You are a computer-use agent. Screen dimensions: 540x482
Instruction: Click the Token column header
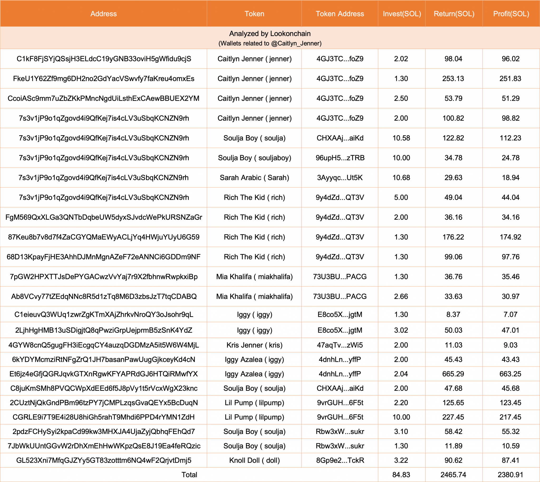click(x=254, y=14)
